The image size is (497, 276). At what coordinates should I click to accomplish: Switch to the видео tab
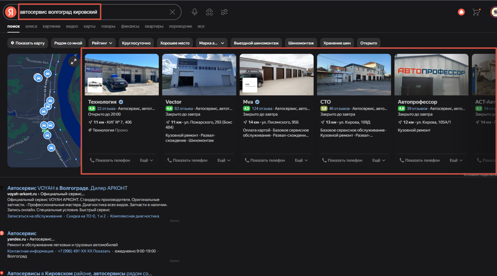72,26
